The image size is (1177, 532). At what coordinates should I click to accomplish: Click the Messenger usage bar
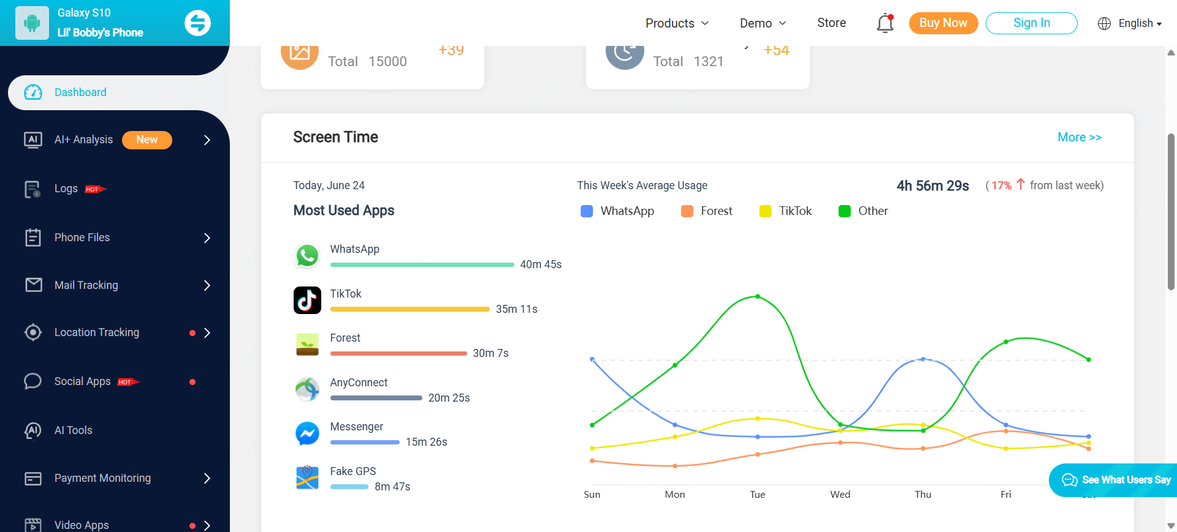(x=365, y=442)
